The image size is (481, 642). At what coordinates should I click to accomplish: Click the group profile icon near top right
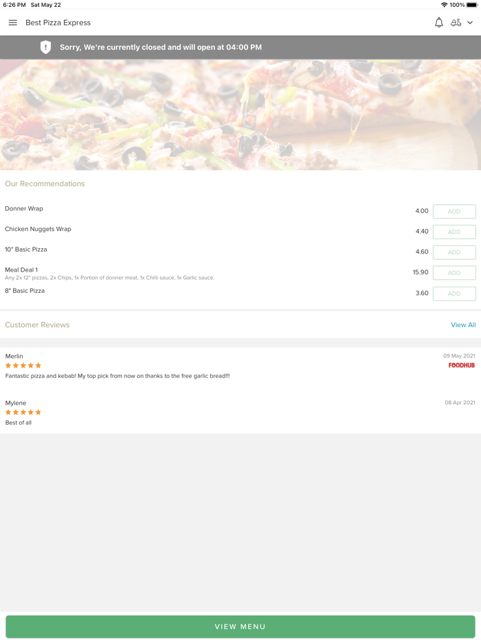click(457, 23)
